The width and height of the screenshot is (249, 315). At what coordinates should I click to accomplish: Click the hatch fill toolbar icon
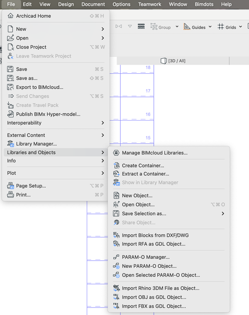pos(141,26)
